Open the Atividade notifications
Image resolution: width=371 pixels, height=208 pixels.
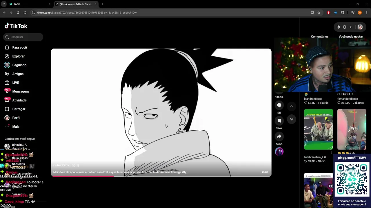[x=19, y=100]
